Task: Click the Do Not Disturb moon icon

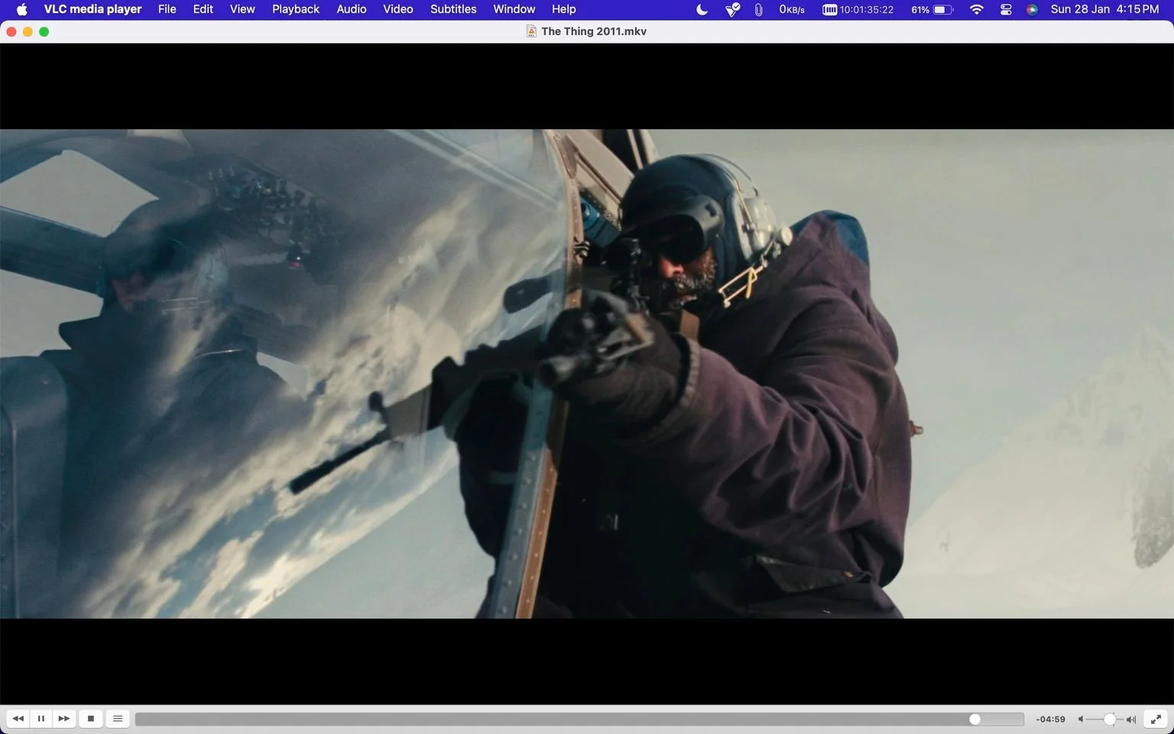Action: pos(702,9)
